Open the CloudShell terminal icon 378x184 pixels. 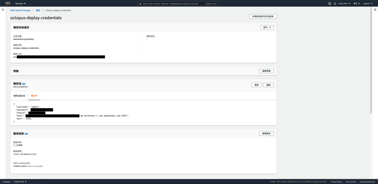coord(330,4)
